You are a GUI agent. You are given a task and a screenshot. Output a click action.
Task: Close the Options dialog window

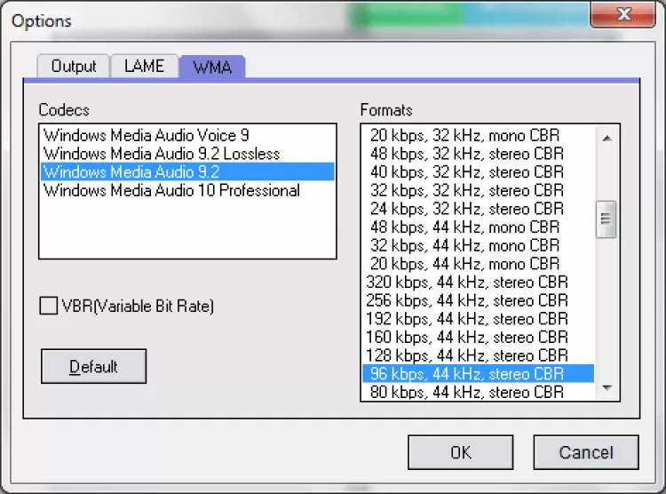coord(622,17)
